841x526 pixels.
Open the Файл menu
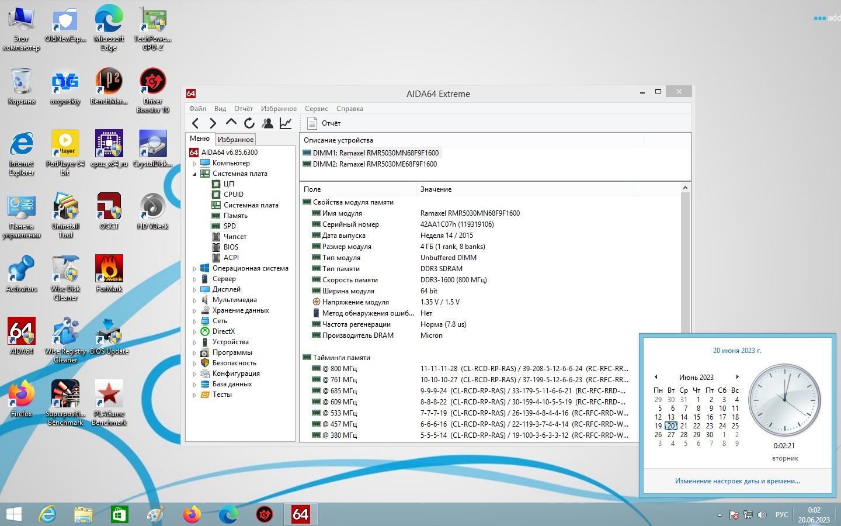(197, 109)
